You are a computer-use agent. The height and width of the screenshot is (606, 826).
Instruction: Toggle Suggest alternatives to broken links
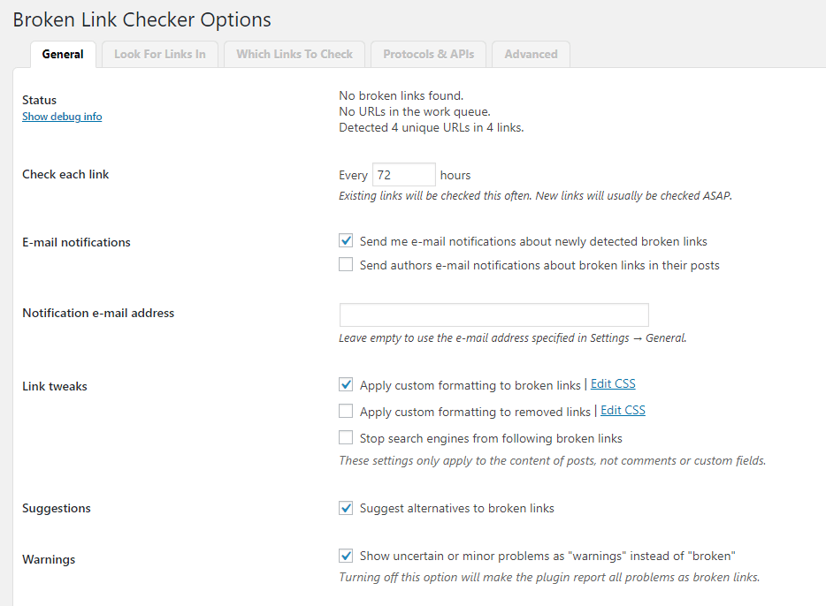click(346, 508)
